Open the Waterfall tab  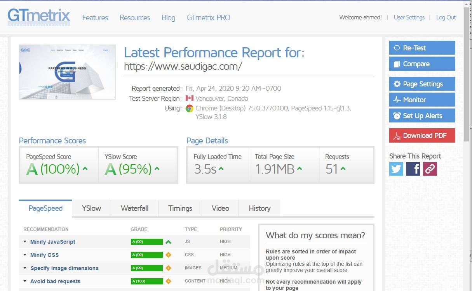(x=134, y=208)
